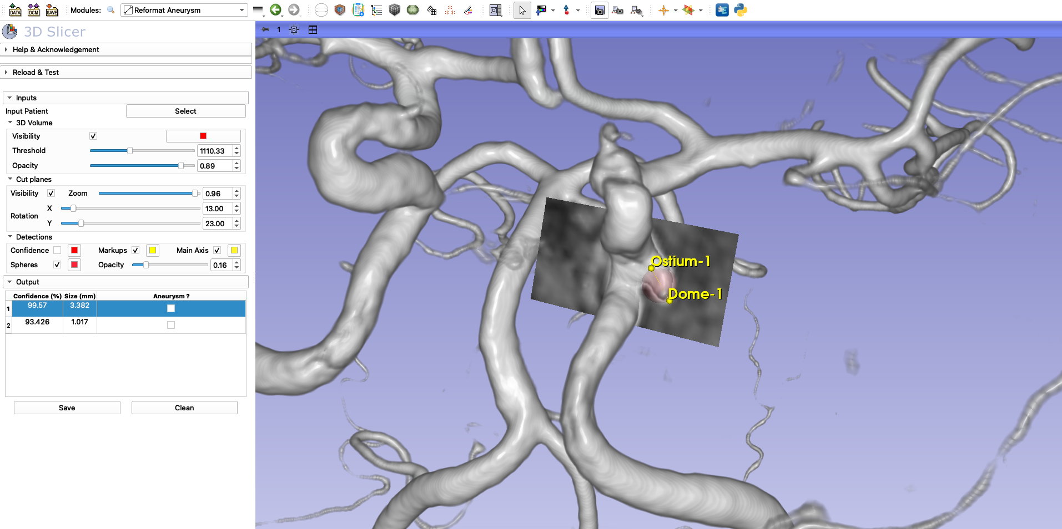This screenshot has width=1062, height=529.
Task: Collapse the 3D Volume group
Action: [10, 123]
